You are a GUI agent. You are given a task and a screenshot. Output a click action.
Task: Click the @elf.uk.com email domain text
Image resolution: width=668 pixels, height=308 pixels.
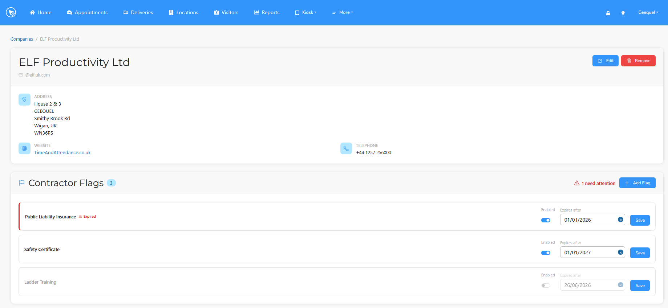point(38,75)
